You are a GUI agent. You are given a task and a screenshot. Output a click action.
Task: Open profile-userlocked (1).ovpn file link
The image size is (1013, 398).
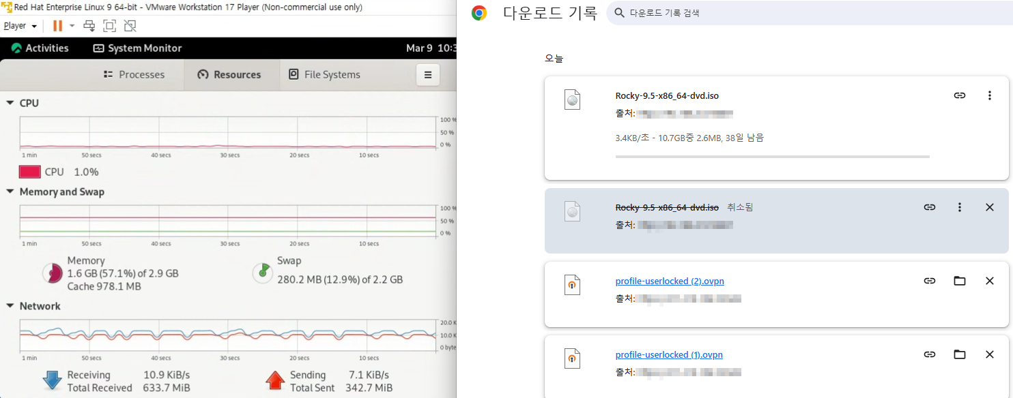pyautogui.click(x=669, y=354)
